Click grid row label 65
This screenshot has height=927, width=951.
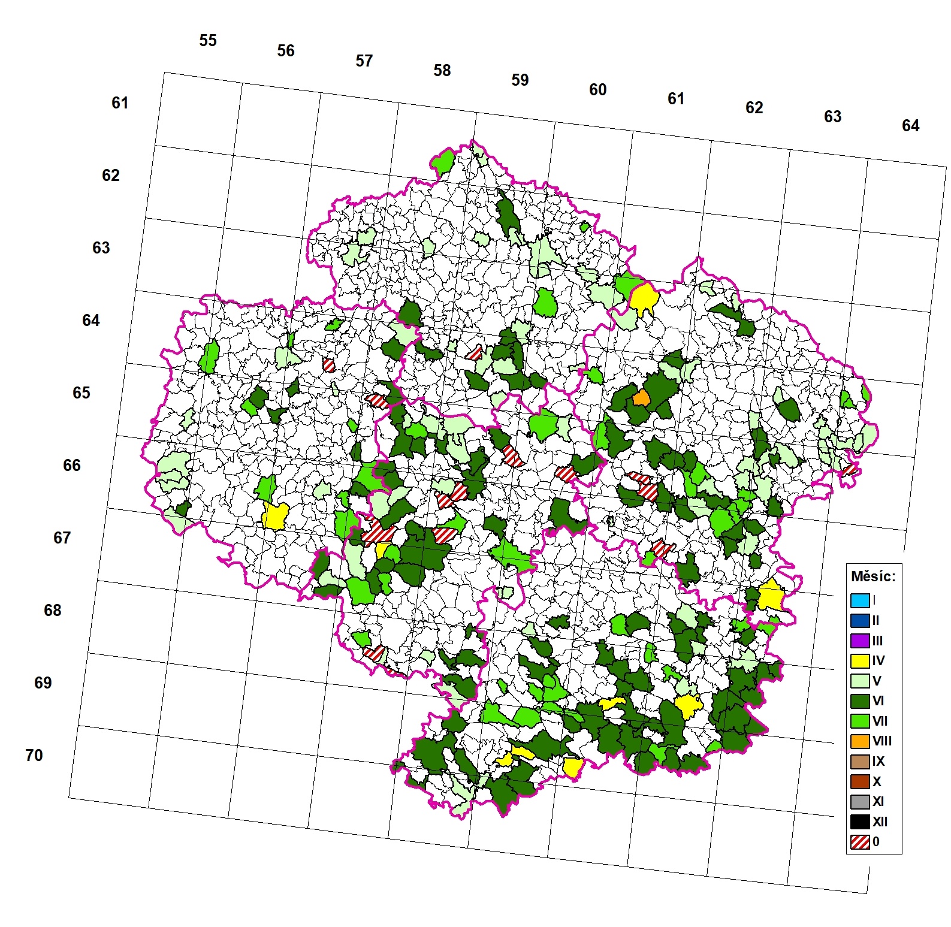[x=81, y=393]
